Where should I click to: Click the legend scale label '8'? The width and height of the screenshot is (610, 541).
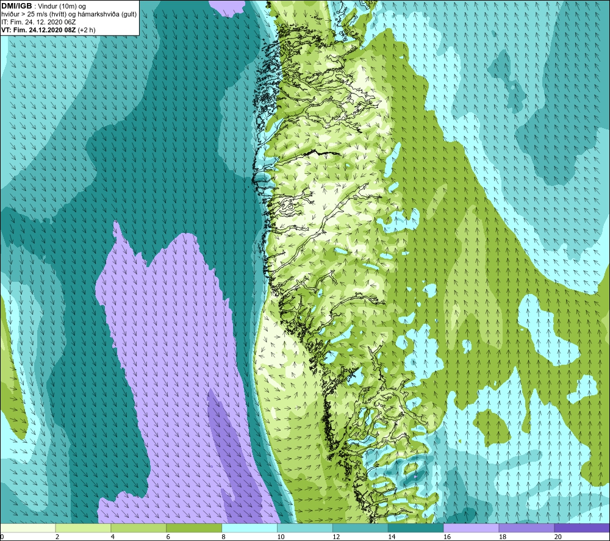pyautogui.click(x=224, y=537)
